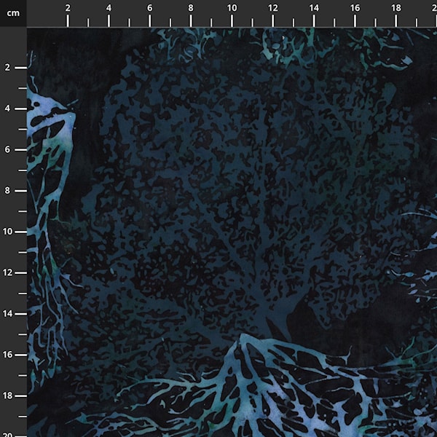Select the 6 mark on horizontal ruler
This screenshot has width=437, height=437.
150,7
